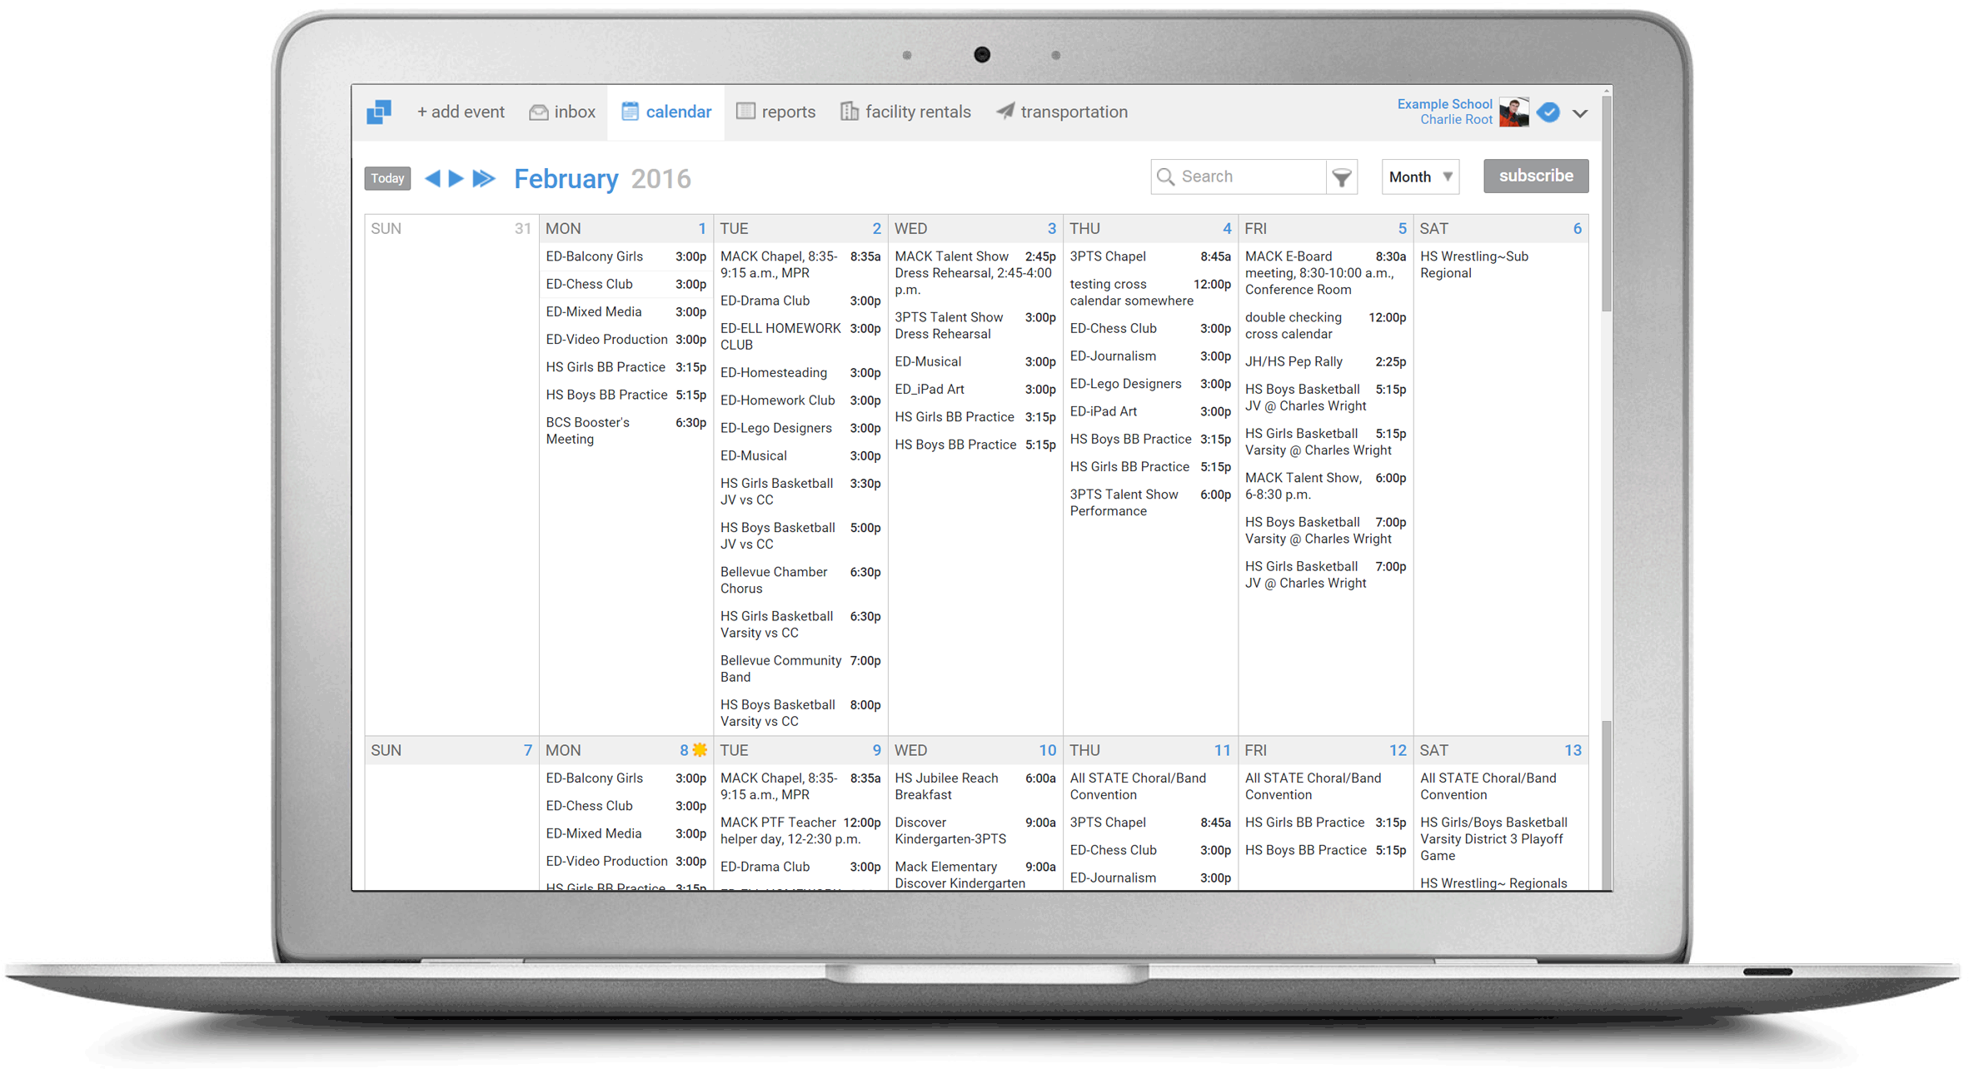The image size is (1969, 1069).
Task: Open the transportation tab
Action: 1062,112
